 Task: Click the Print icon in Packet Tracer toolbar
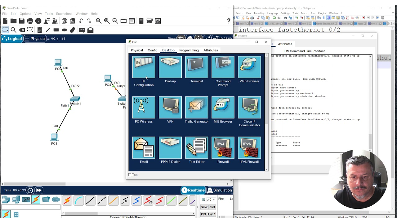pos(30,21)
